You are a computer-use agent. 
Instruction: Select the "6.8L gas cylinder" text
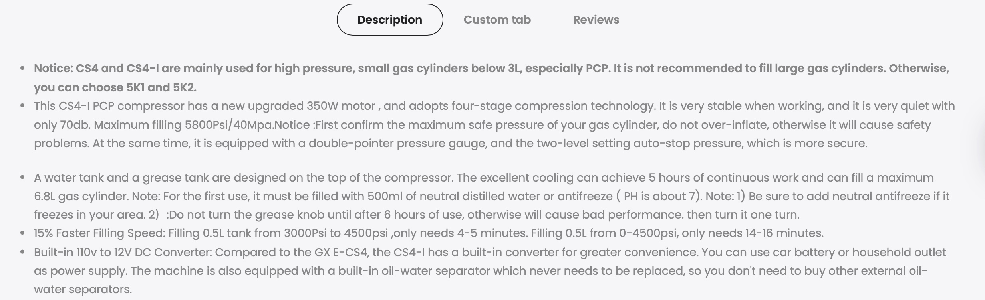click(x=81, y=196)
